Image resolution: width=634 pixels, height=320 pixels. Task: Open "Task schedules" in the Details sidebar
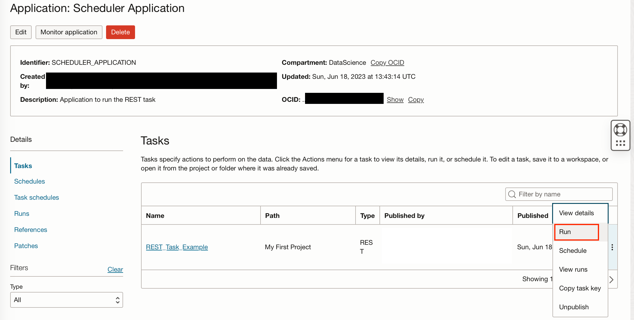36,197
